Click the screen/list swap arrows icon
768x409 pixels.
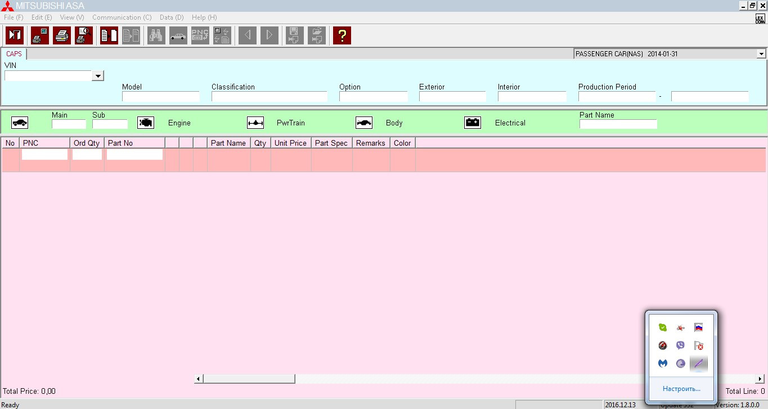tap(222, 35)
